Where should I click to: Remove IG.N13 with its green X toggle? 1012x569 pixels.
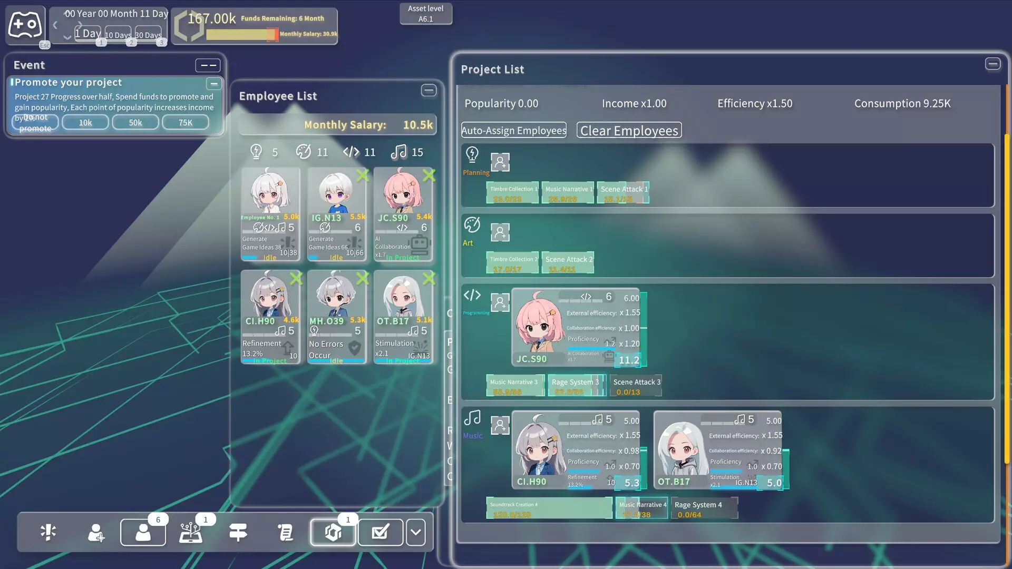pyautogui.click(x=363, y=176)
